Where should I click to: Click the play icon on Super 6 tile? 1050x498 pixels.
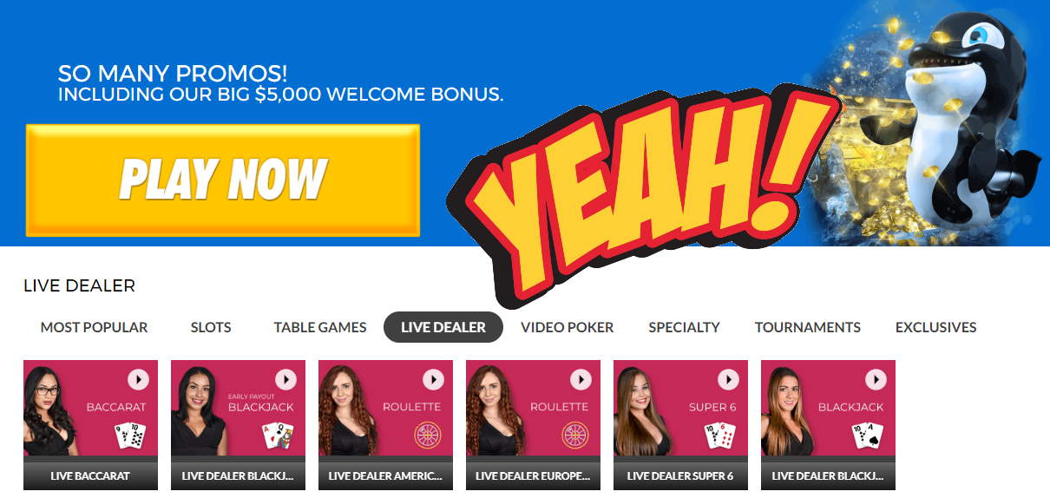coord(728,379)
